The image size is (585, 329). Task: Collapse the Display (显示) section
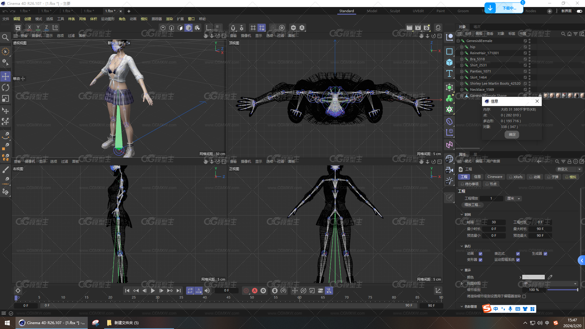tap(462, 270)
